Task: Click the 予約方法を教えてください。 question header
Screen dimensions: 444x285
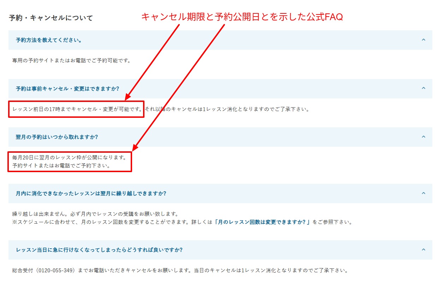Action: (x=220, y=40)
